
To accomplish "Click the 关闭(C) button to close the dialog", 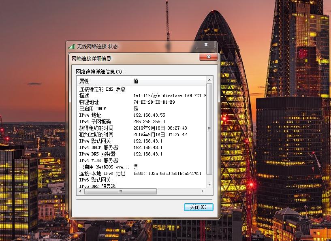I will pos(199,207).
